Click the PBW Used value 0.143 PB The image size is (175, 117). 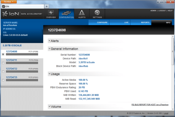[x=83, y=91]
